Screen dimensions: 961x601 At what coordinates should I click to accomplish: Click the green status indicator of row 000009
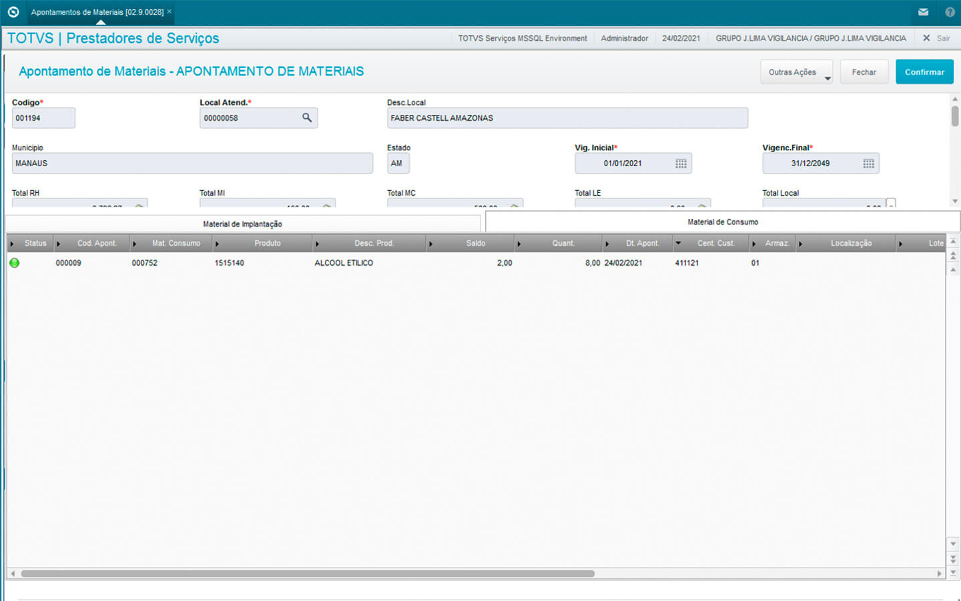tap(15, 263)
